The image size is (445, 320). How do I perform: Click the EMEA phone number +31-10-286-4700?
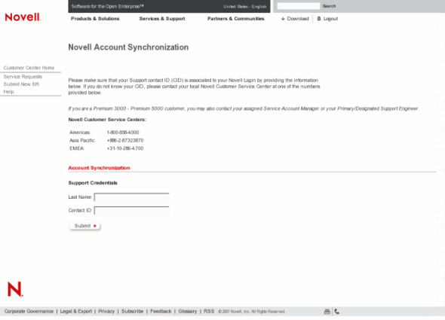tap(125, 148)
